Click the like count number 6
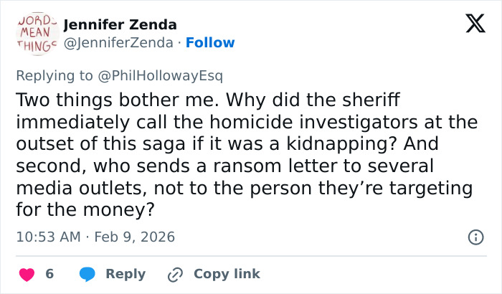The width and height of the screenshot is (502, 294). click(x=49, y=274)
